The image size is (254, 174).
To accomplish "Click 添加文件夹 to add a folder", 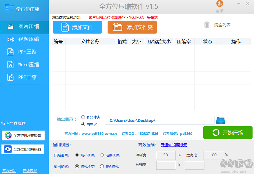I will (x=132, y=27).
